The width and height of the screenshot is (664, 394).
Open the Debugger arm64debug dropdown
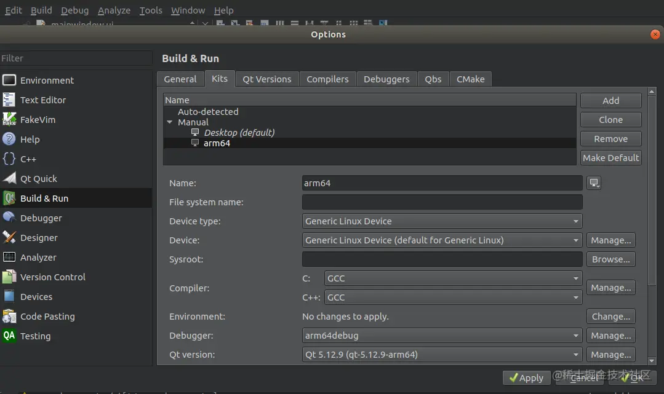click(x=442, y=335)
